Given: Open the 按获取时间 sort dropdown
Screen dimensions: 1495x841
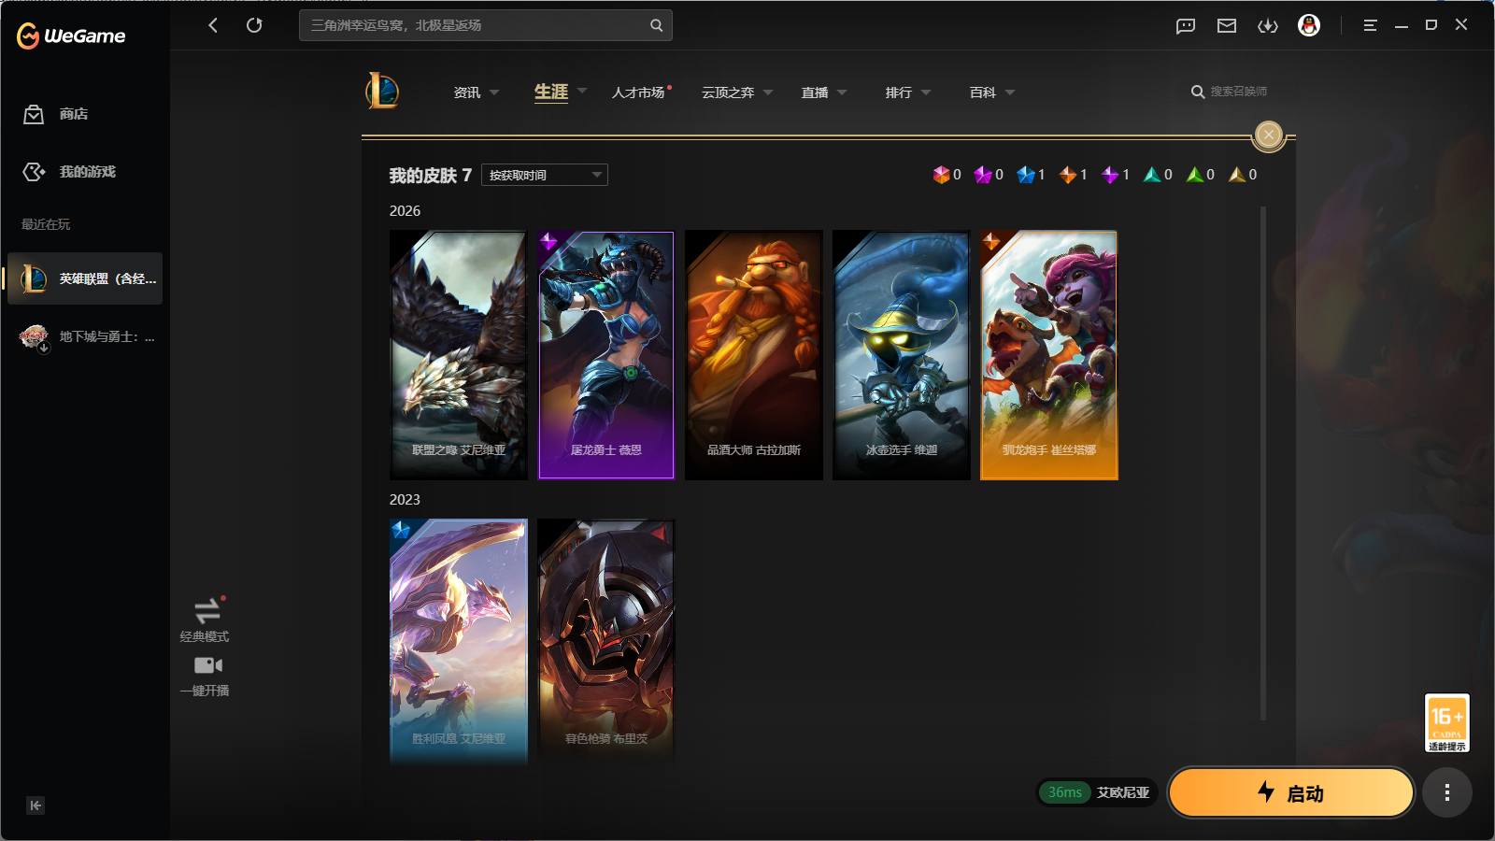Looking at the screenshot, I should (545, 175).
